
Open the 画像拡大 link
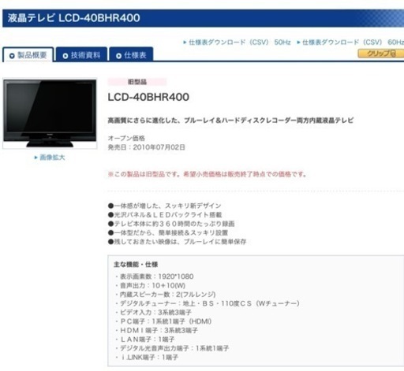coord(50,158)
